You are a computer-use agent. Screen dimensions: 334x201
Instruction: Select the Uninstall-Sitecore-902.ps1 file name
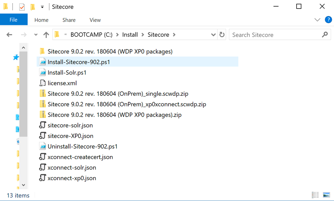[83, 146]
